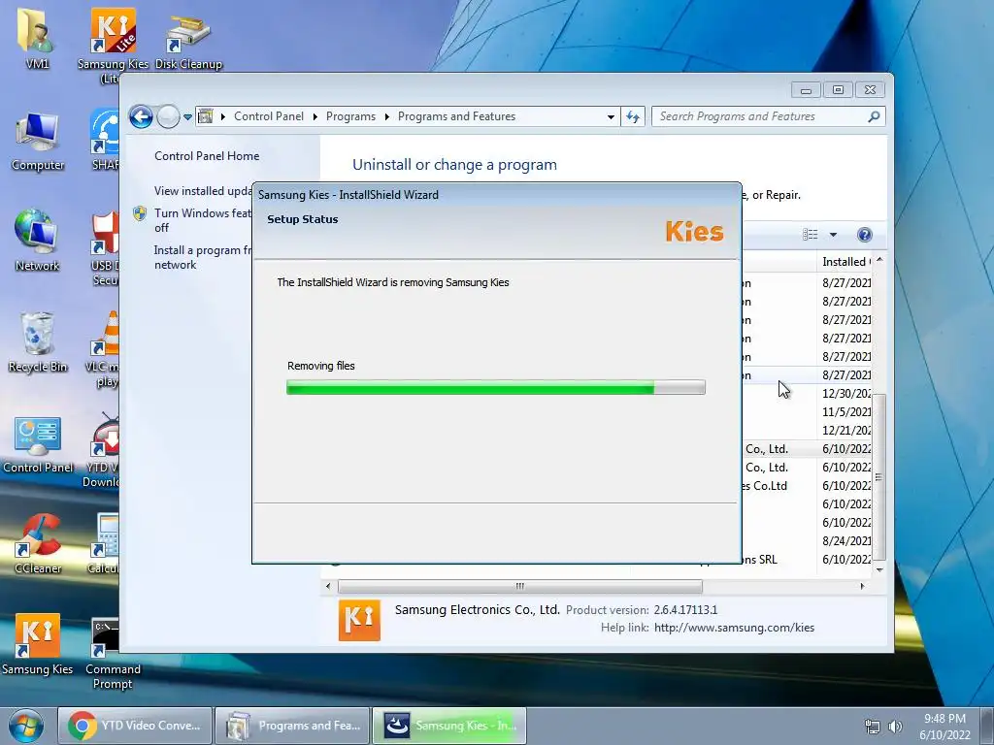Open the Calculator desktop shortcut
This screenshot has height=745, width=994.
point(105,543)
